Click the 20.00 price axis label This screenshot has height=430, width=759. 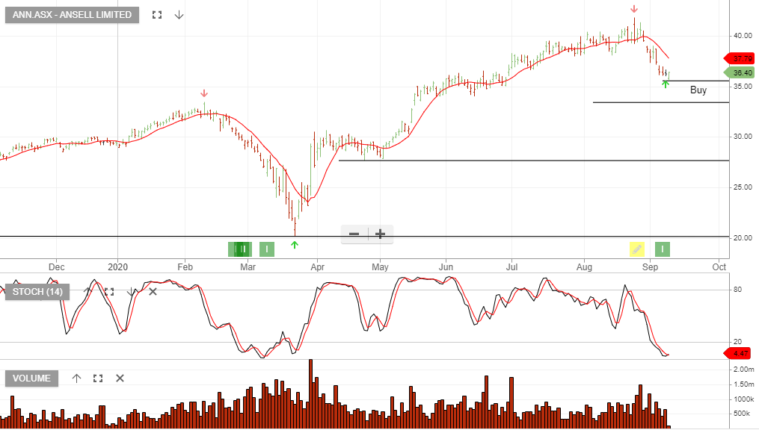click(743, 237)
